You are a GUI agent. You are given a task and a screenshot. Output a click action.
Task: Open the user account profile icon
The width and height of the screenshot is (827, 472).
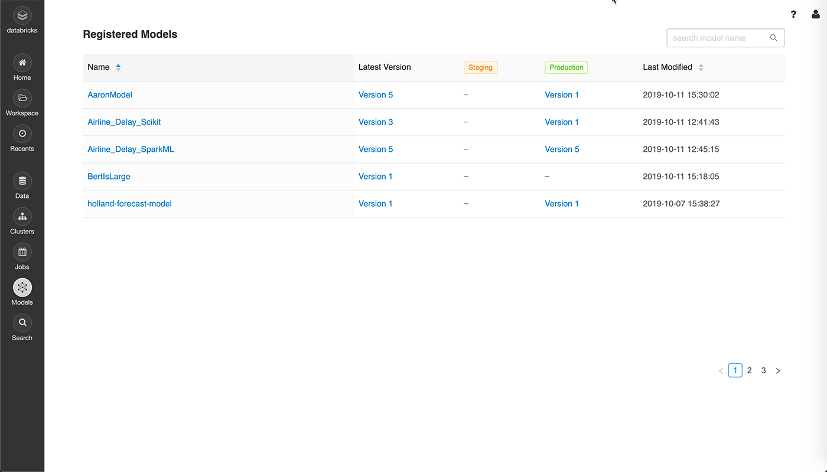[x=816, y=14]
